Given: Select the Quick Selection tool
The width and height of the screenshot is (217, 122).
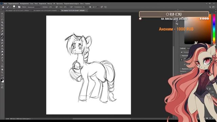Looking at the screenshot, I should [x=2, y=22].
